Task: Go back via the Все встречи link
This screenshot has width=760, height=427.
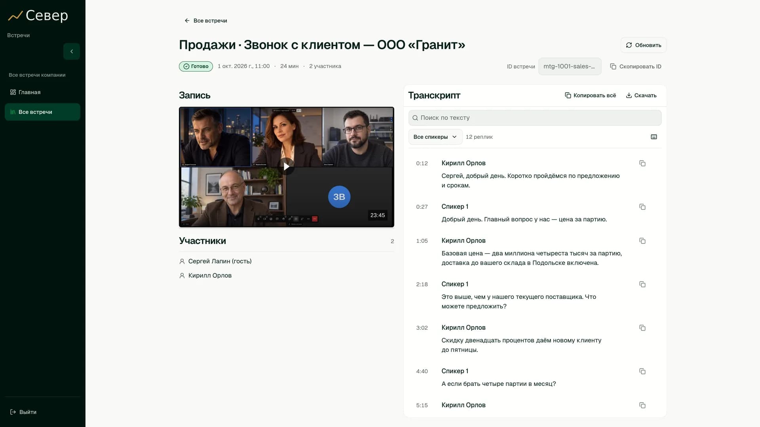Action: pos(206,21)
